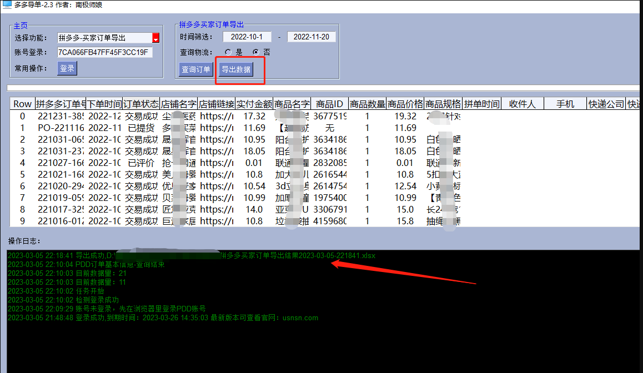Select 否 radio for 查询物流

(x=256, y=52)
